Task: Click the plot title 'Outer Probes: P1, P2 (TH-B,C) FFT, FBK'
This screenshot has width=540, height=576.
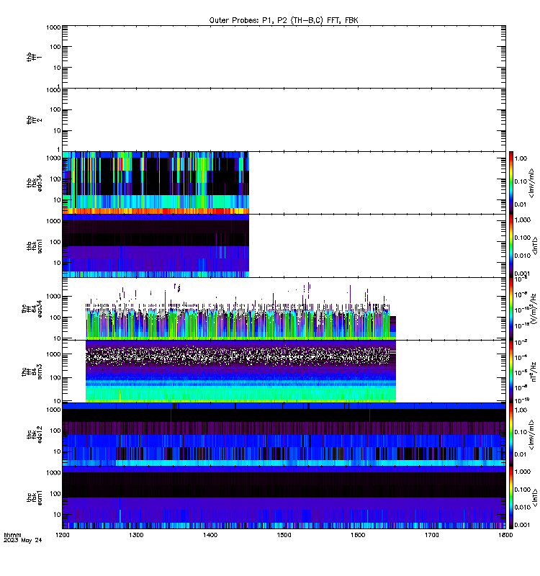Action: (x=284, y=21)
